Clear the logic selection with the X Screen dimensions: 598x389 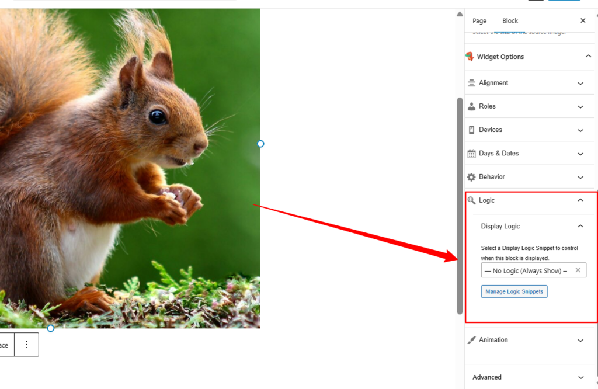coord(578,270)
